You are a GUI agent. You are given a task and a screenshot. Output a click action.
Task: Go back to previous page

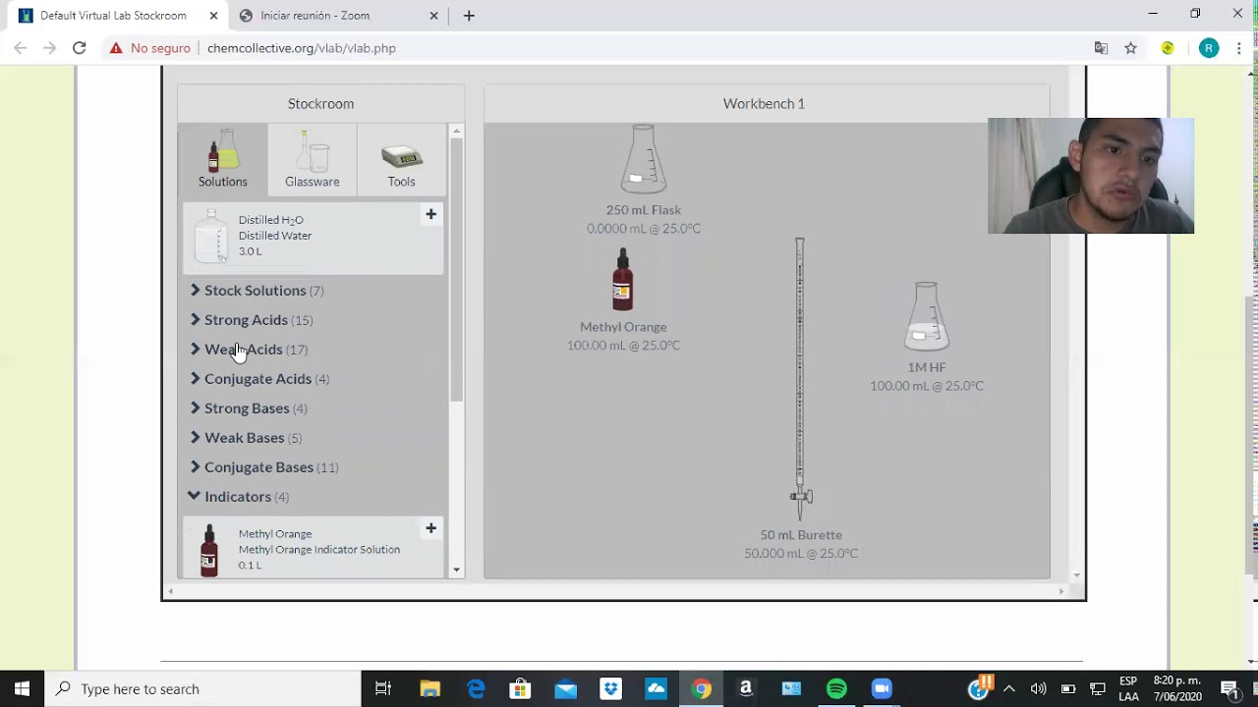coord(20,48)
